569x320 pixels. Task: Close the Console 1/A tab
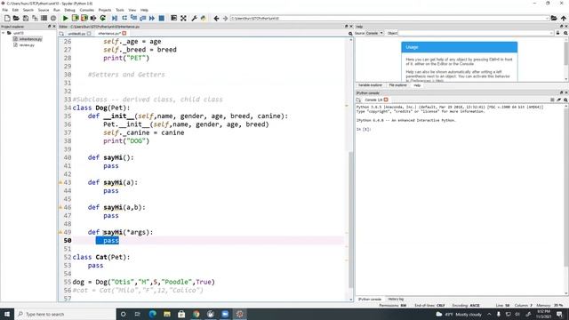tap(386, 100)
